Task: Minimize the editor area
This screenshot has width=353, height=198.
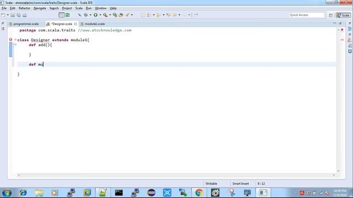Action: click(x=335, y=23)
